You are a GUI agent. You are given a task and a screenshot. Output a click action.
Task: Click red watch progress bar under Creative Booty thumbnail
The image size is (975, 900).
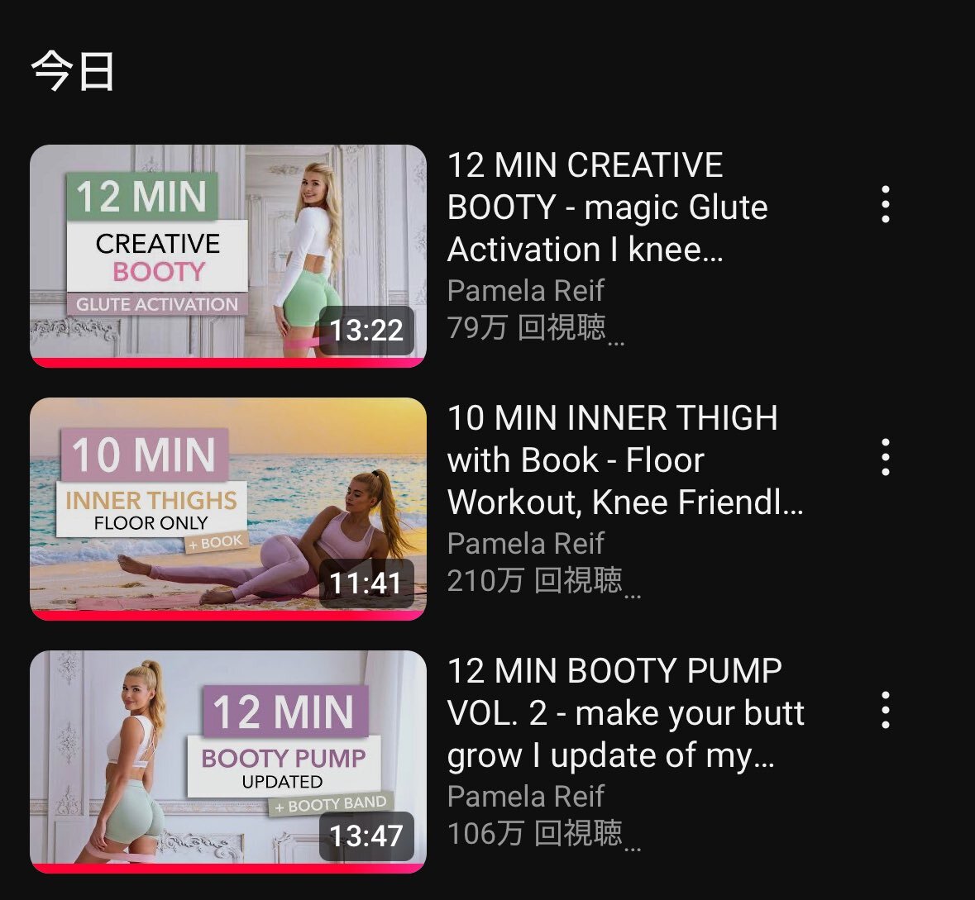tap(228, 362)
